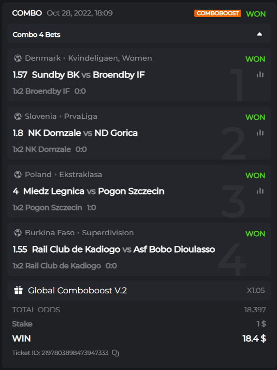Open Rail Club de Kadiogo vs Asf Bobo Dioulasso
277x370 pixels.
pos(123,249)
